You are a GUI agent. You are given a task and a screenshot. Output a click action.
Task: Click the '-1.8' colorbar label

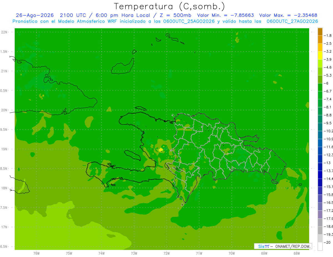328,36
